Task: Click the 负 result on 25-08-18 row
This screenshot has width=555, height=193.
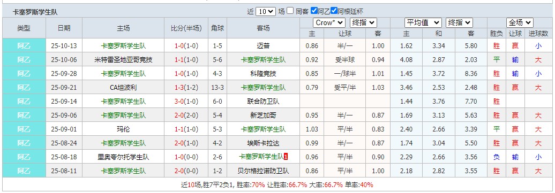Action: click(x=496, y=157)
